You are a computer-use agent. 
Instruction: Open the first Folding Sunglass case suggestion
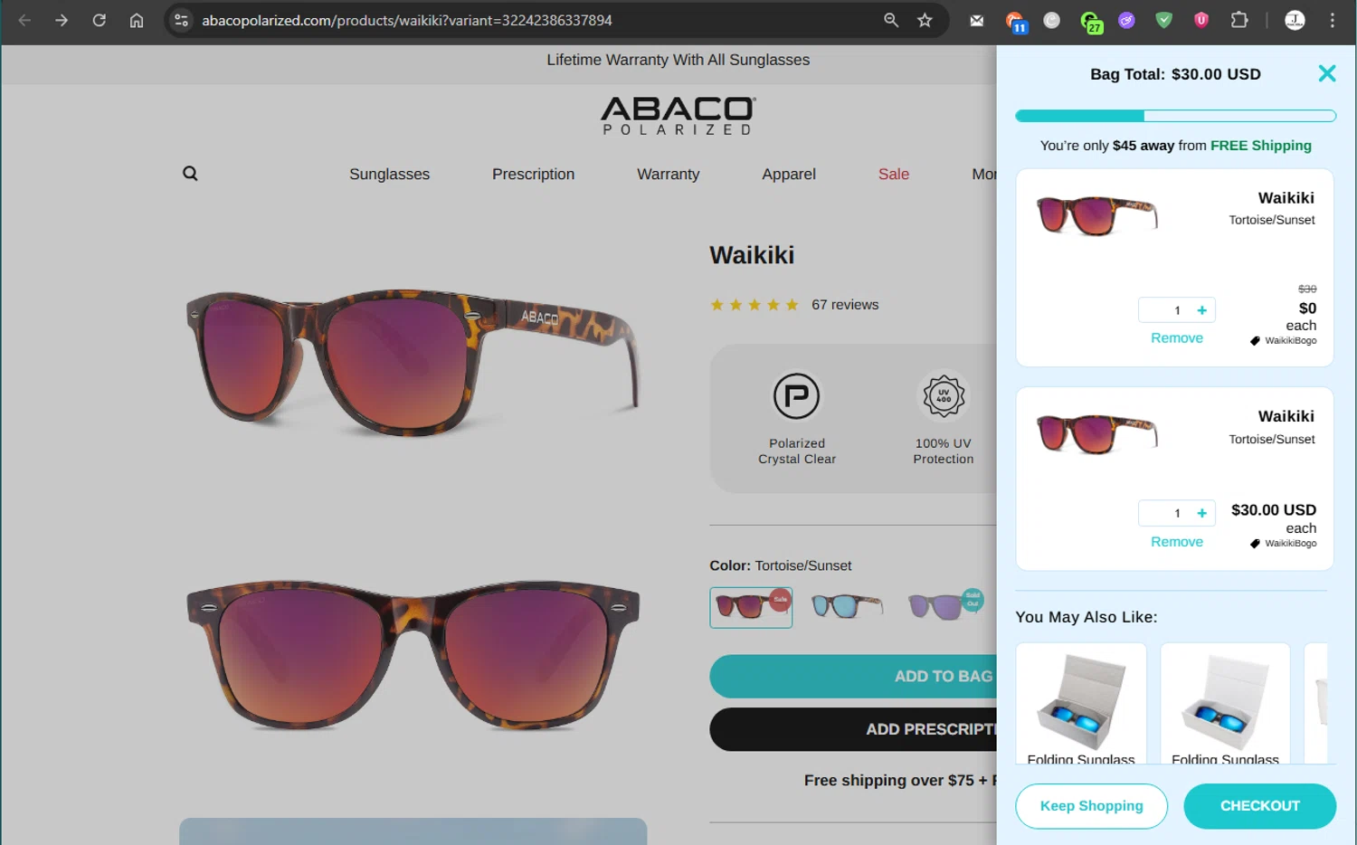[x=1081, y=704]
